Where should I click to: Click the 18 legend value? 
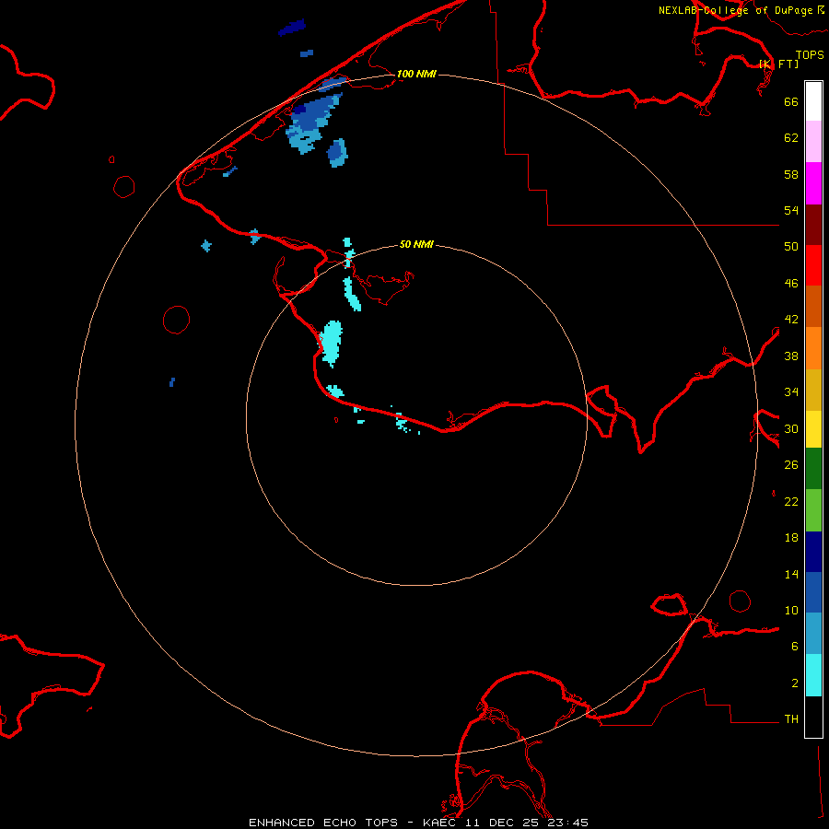click(x=791, y=538)
